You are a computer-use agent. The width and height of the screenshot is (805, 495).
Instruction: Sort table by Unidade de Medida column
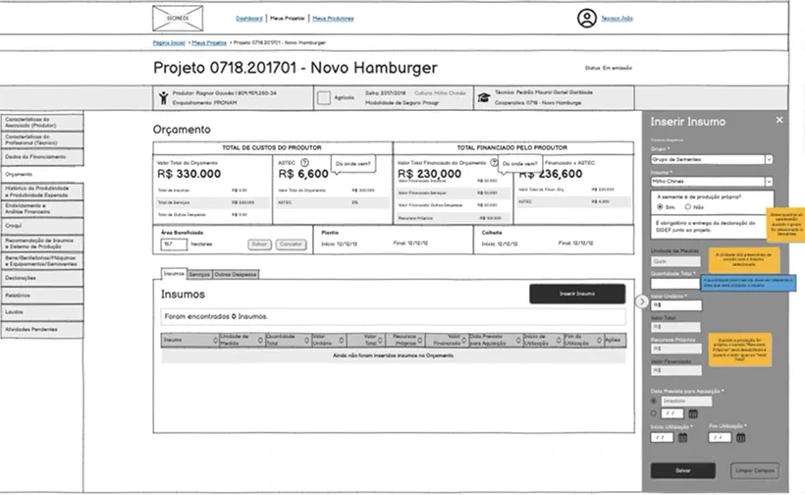[260, 340]
